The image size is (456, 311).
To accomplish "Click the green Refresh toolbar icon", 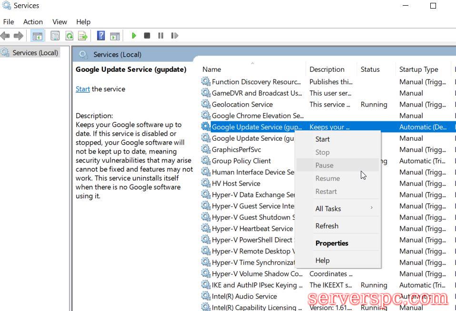I will click(x=69, y=36).
